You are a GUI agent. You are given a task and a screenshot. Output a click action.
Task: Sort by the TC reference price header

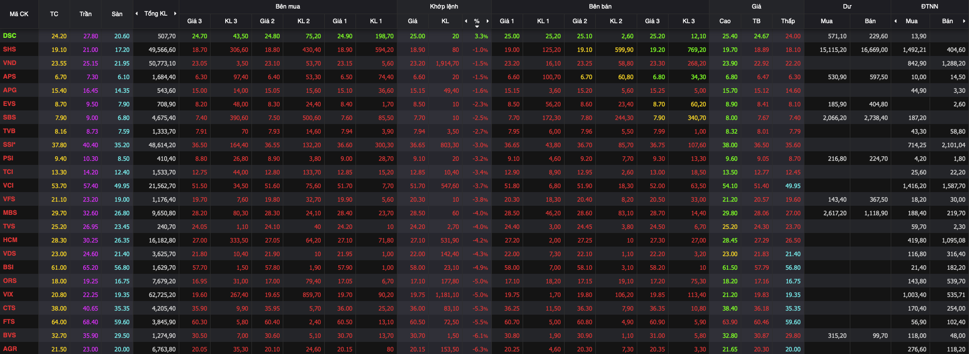point(54,14)
